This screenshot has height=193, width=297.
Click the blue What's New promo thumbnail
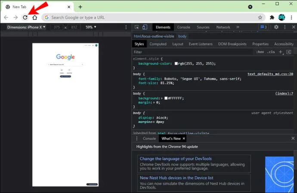coord(279,175)
